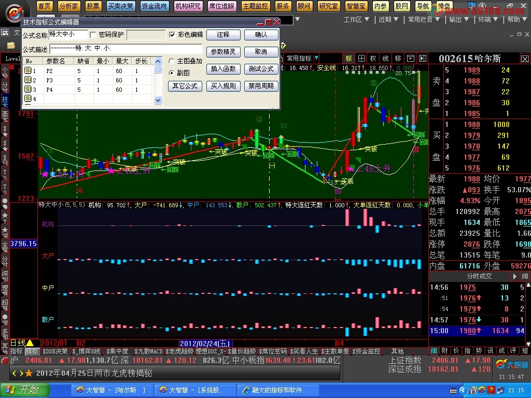
Task: Open the 分析家 menu tab
Action: point(68,6)
